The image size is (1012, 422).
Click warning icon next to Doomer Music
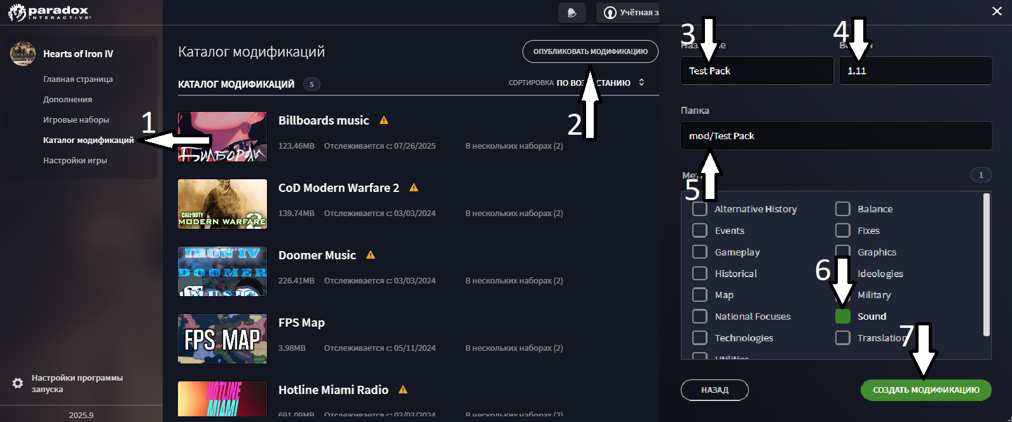tap(371, 255)
